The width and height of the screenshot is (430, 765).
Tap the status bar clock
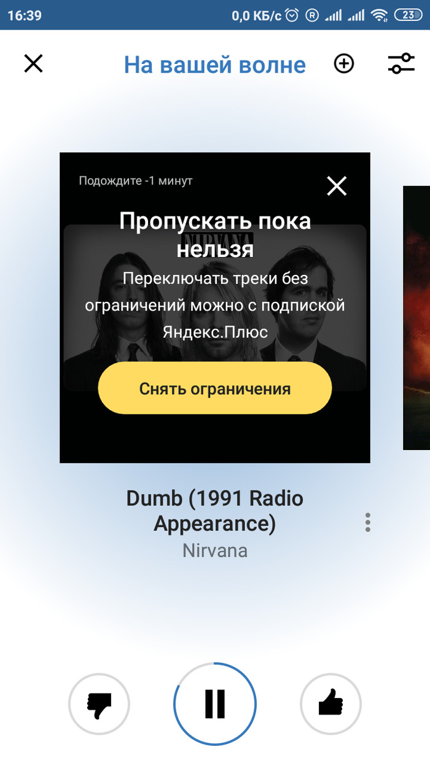(25, 15)
